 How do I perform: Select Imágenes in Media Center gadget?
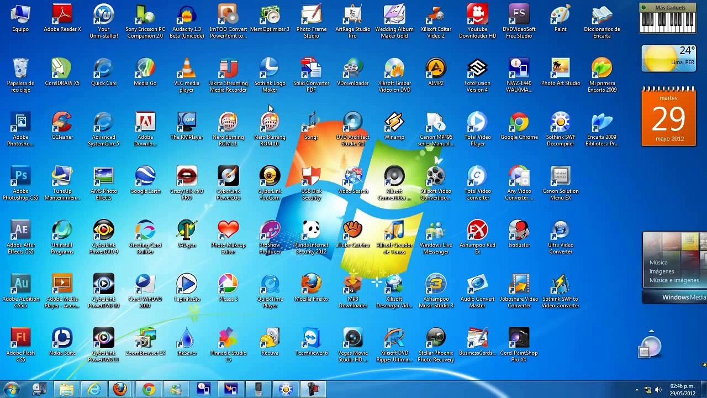pos(662,271)
